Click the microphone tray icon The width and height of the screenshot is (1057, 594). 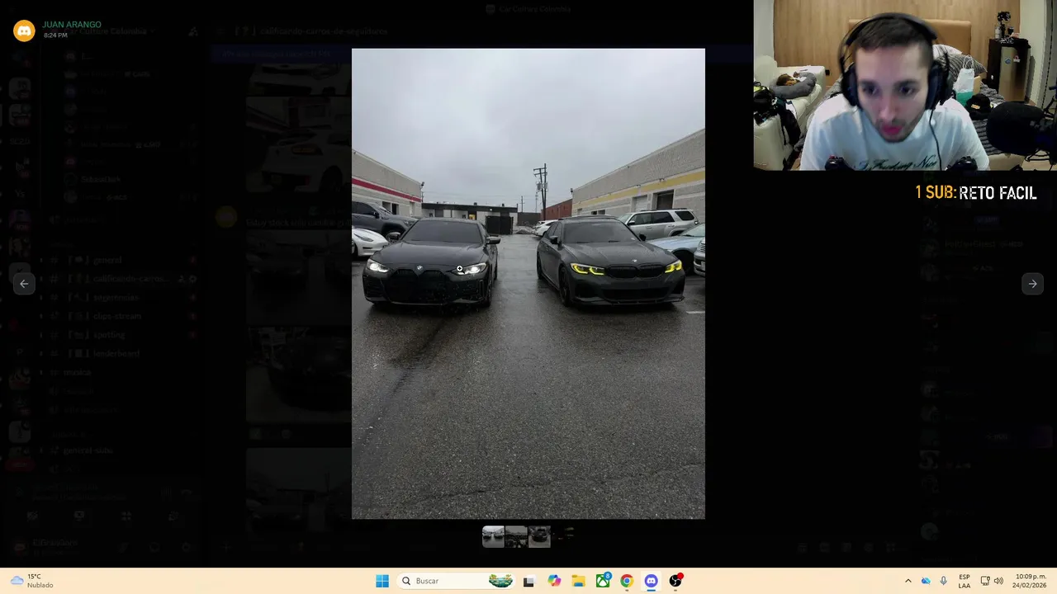(943, 581)
